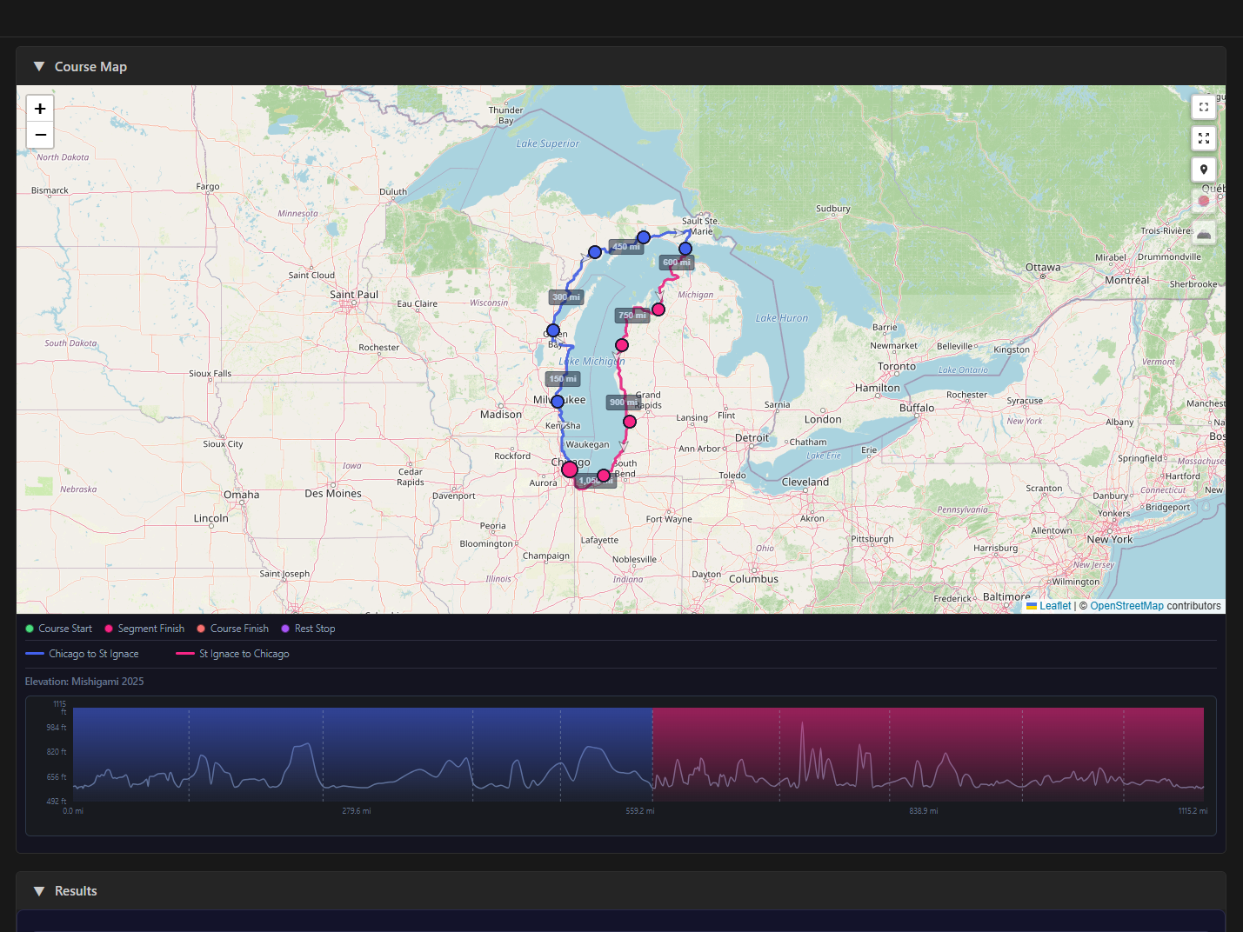
Task: Zoom in on the course map
Action: (40, 109)
